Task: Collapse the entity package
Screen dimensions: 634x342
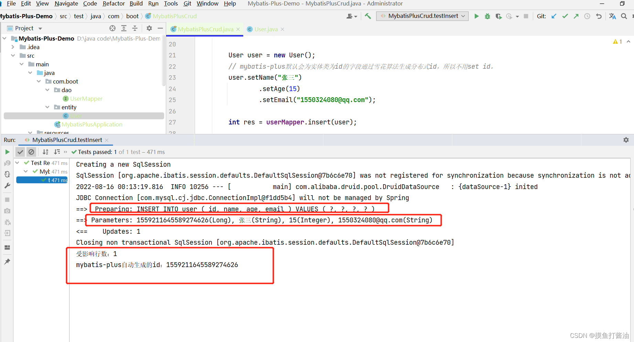Action: (x=47, y=107)
